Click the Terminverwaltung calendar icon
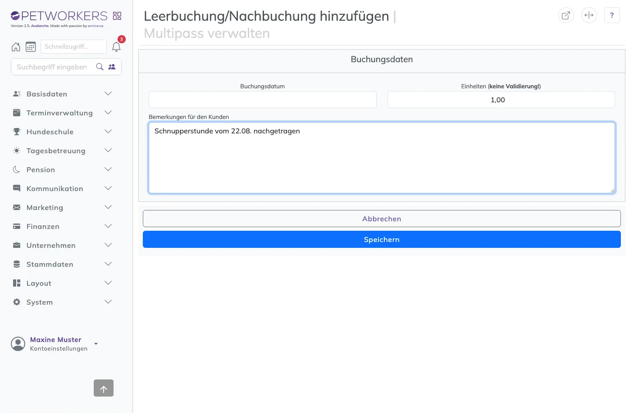 (x=17, y=113)
